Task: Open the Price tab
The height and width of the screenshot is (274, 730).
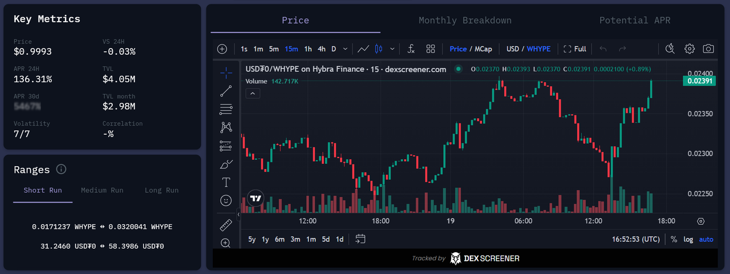Action: tap(295, 21)
